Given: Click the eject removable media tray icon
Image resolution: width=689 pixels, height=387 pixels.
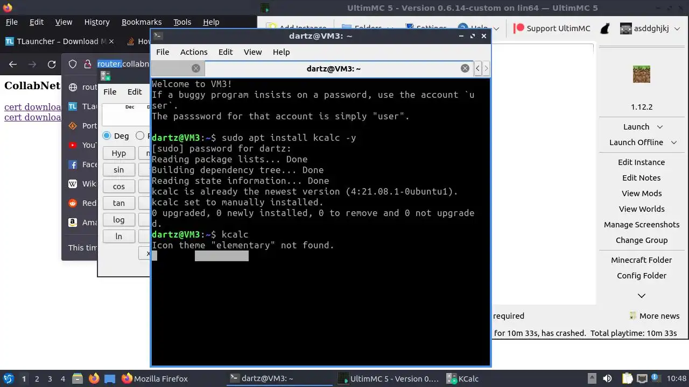Looking at the screenshot, I should (592, 378).
